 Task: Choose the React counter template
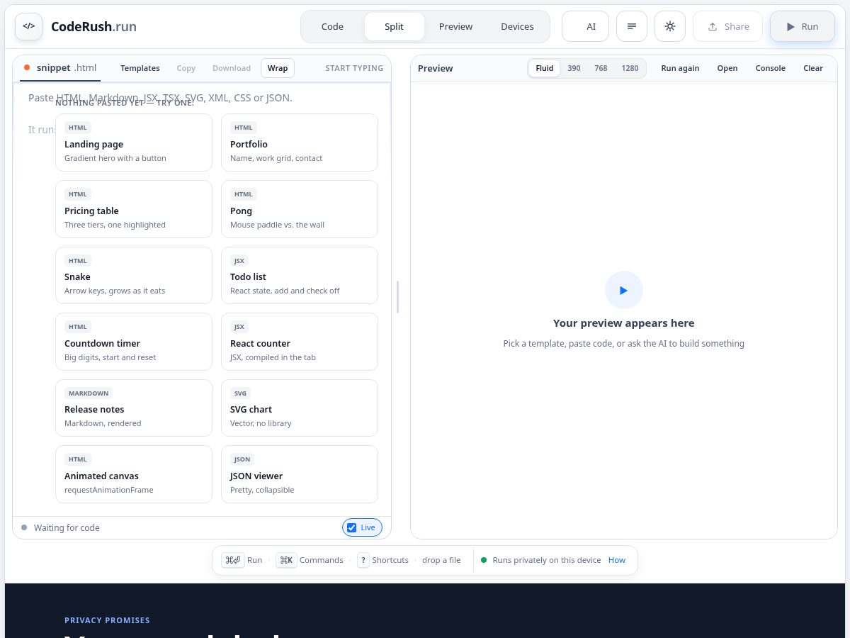[x=300, y=342]
